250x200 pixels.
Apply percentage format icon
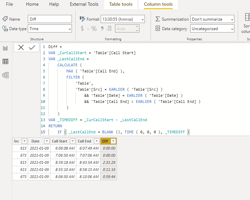(x=94, y=29)
